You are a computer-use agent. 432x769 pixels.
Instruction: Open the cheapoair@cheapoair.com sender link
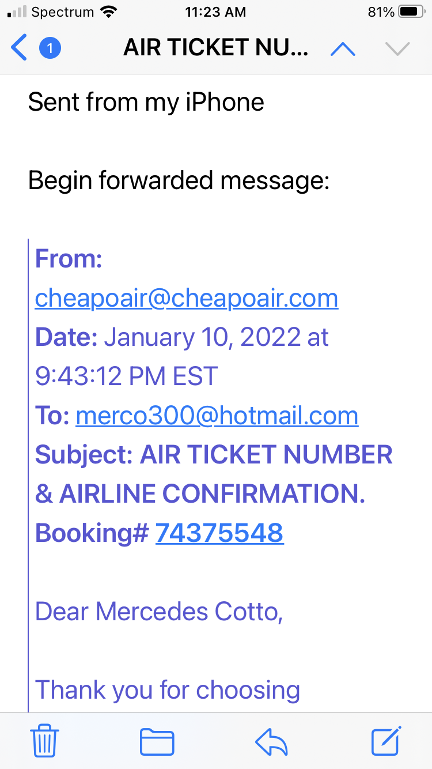(x=187, y=299)
